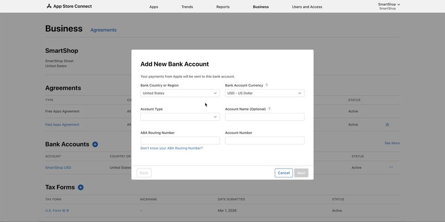Click the App Store Connect title text
Image resolution: width=445 pixels, height=222 pixels.
[x=73, y=6]
